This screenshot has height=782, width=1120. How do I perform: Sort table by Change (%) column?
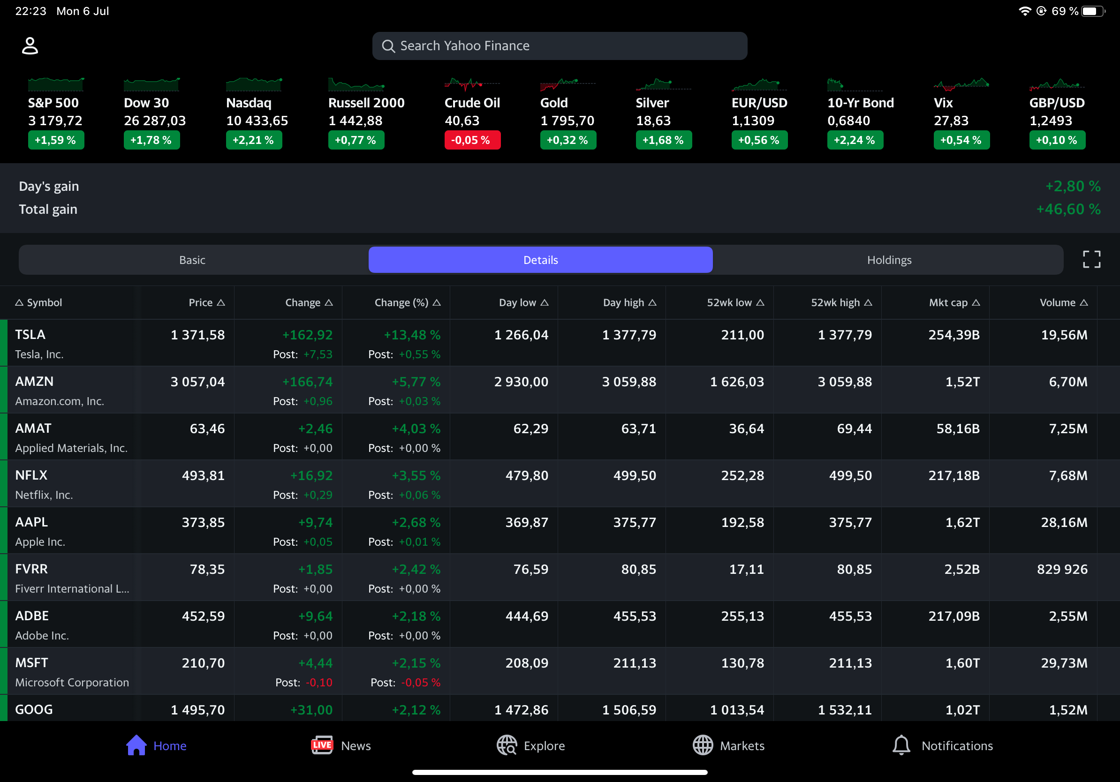pyautogui.click(x=407, y=302)
